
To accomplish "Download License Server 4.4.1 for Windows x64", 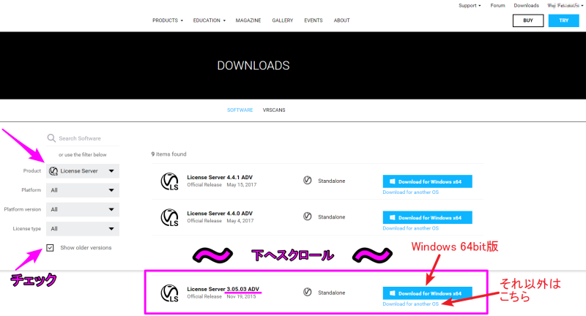I will (427, 181).
